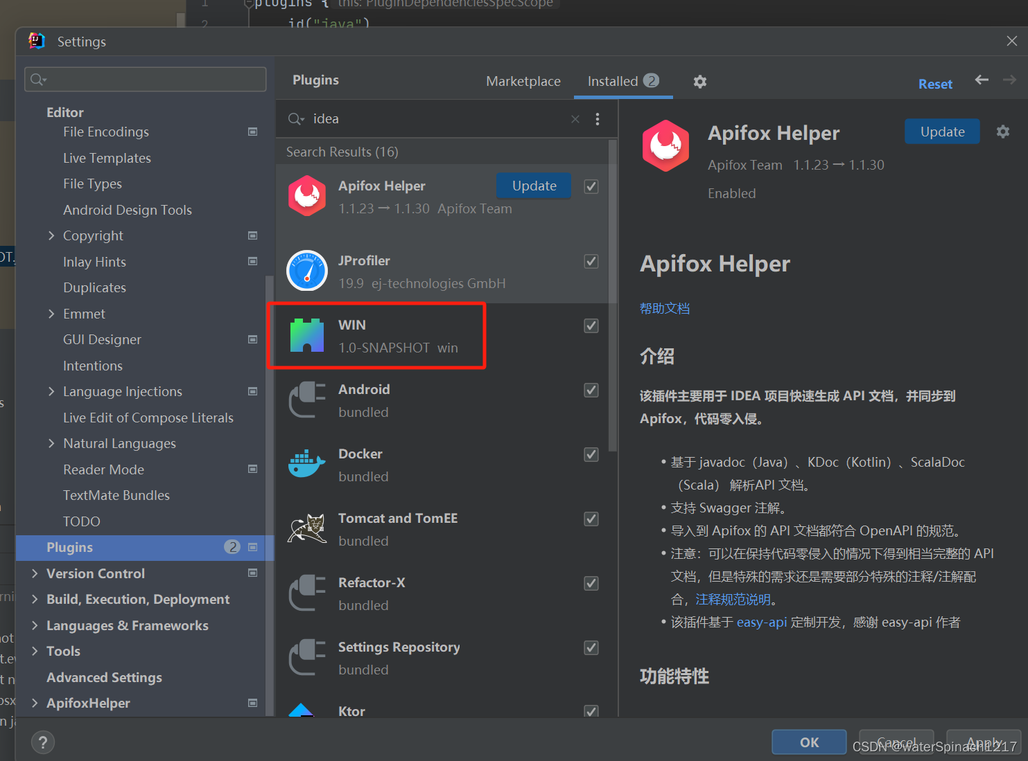Open File Types settings
The height and width of the screenshot is (761, 1028).
point(92,183)
